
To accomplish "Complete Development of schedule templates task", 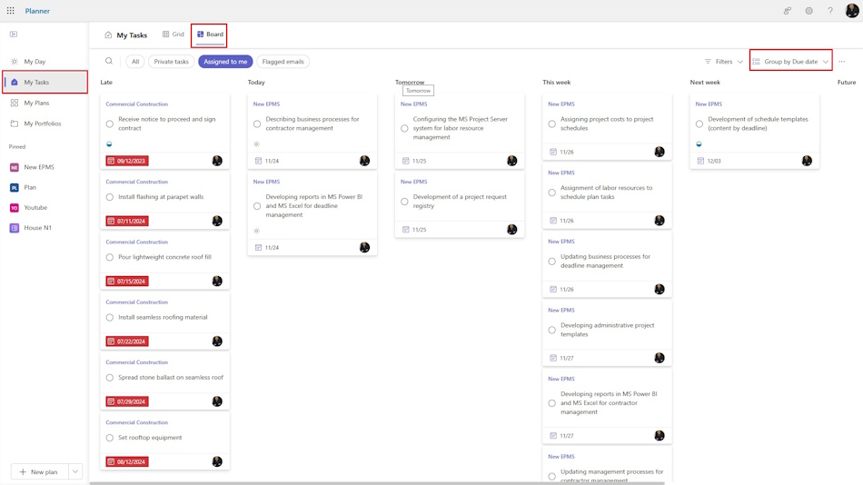I will 699,124.
